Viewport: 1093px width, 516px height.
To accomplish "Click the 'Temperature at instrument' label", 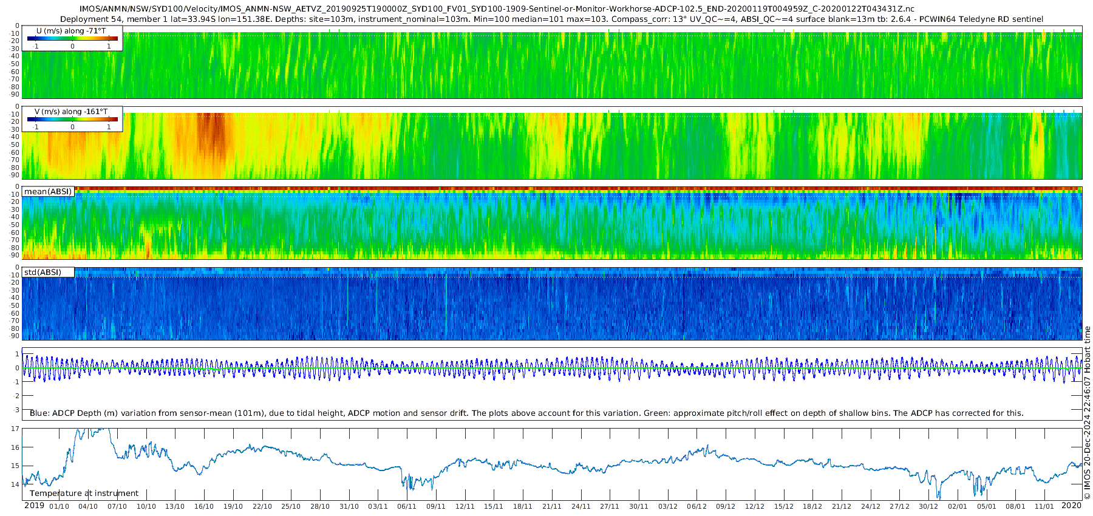I will pos(84,494).
